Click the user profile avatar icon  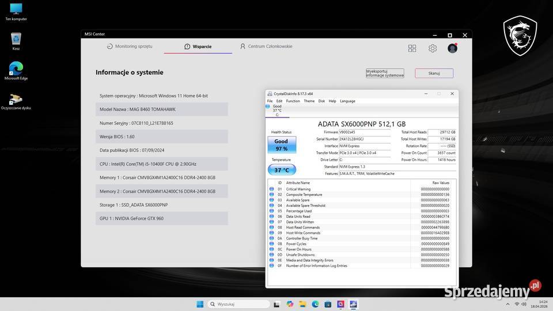(x=452, y=48)
